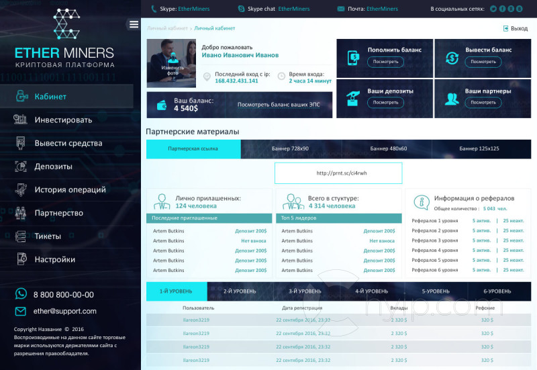The width and height of the screenshot is (537, 370).
Task: Click the IP address 168.432.431.141
Action: 236,81
